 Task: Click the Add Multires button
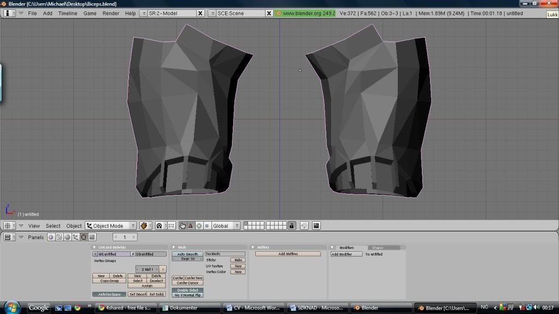pos(288,254)
